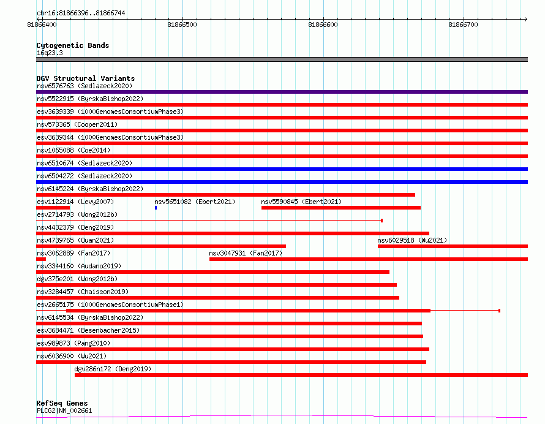Click the red nsv5590845 variant bar
This screenshot has width=545, height=424.
coord(341,208)
